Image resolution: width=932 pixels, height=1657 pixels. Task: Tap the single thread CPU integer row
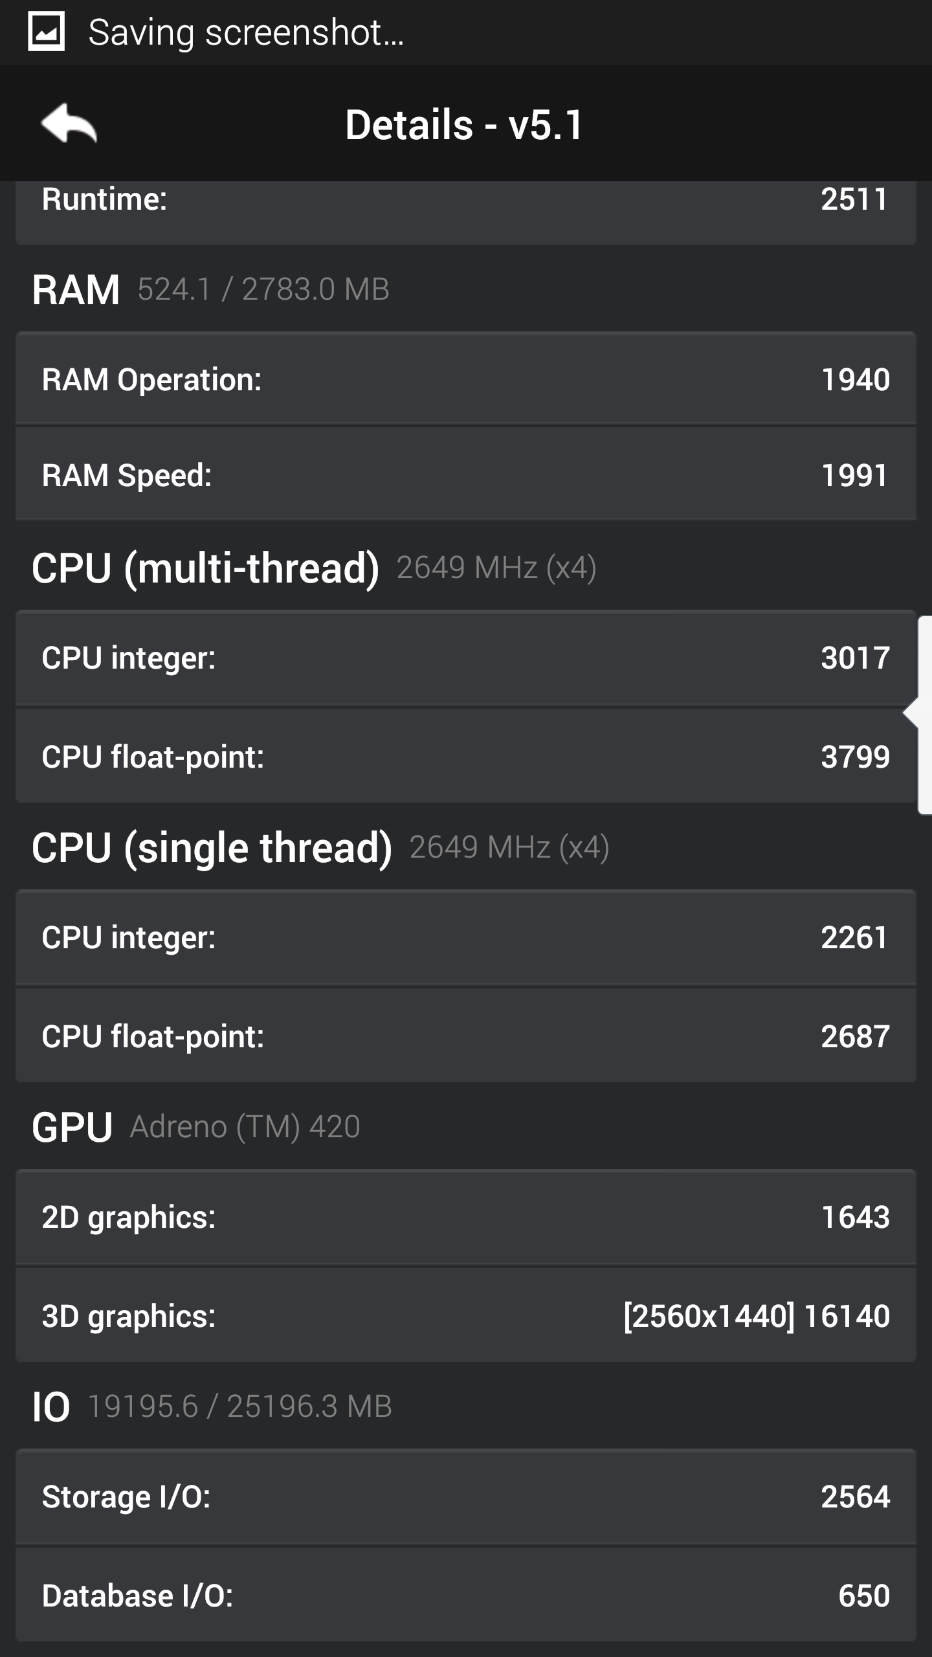coord(465,937)
